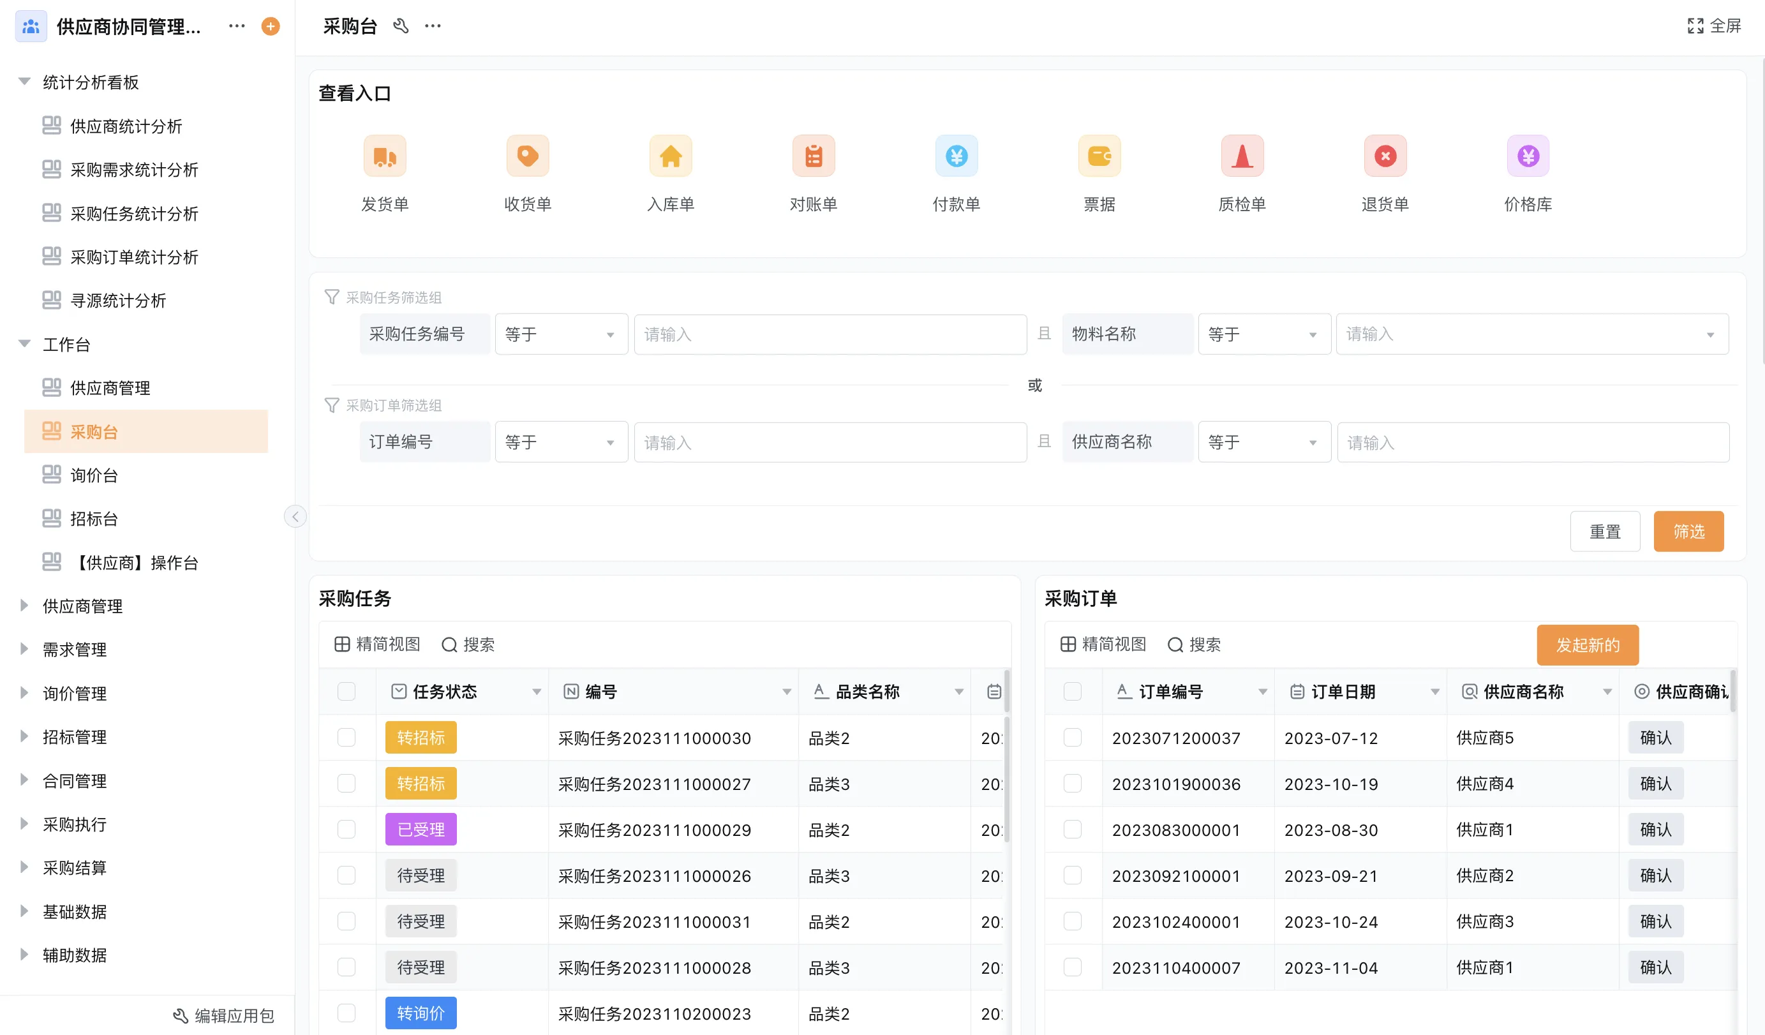Click the wrench icon next to 采购台 title
1765x1035 pixels.
401,27
